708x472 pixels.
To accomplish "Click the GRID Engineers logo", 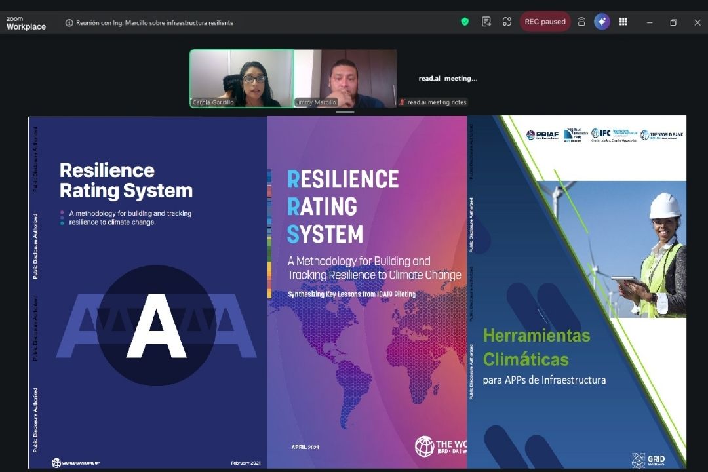I will [x=648, y=460].
